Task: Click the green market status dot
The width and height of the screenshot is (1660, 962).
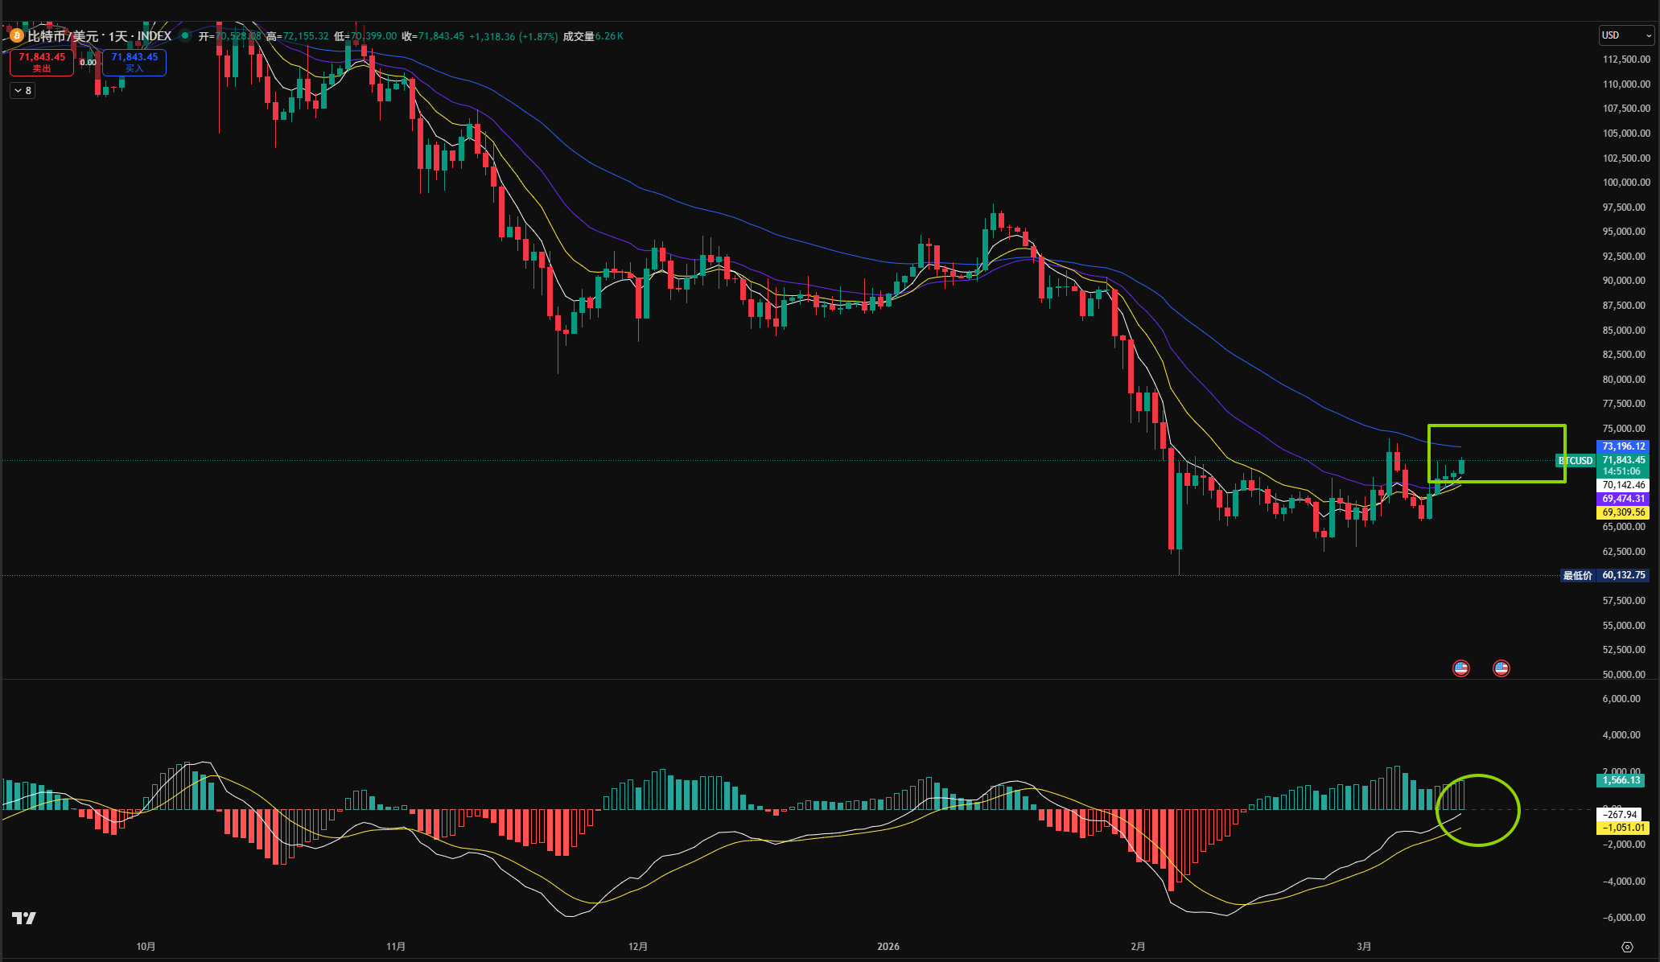Action: pyautogui.click(x=185, y=35)
